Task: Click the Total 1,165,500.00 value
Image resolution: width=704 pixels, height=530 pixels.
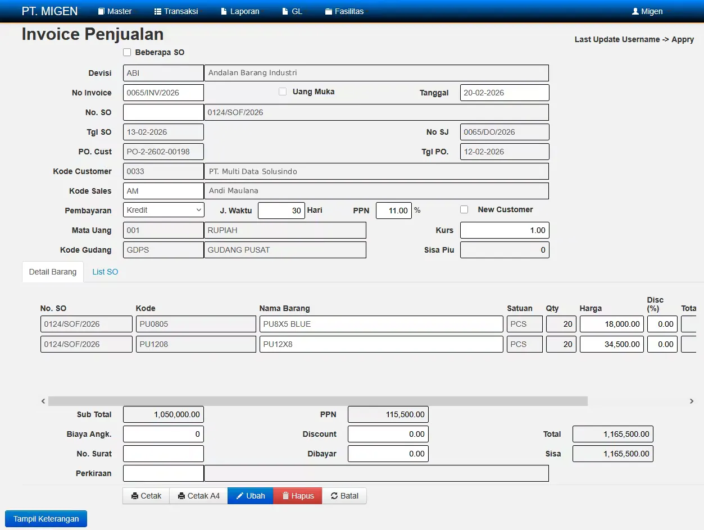Action: [x=613, y=434]
